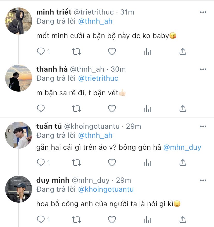
Task: Retweet tuấn tú's tweet
Action: click(76, 163)
